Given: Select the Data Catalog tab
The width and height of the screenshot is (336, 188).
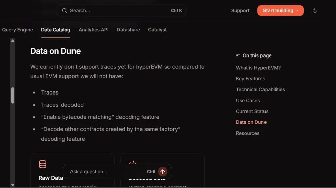Looking at the screenshot, I should [x=56, y=30].
